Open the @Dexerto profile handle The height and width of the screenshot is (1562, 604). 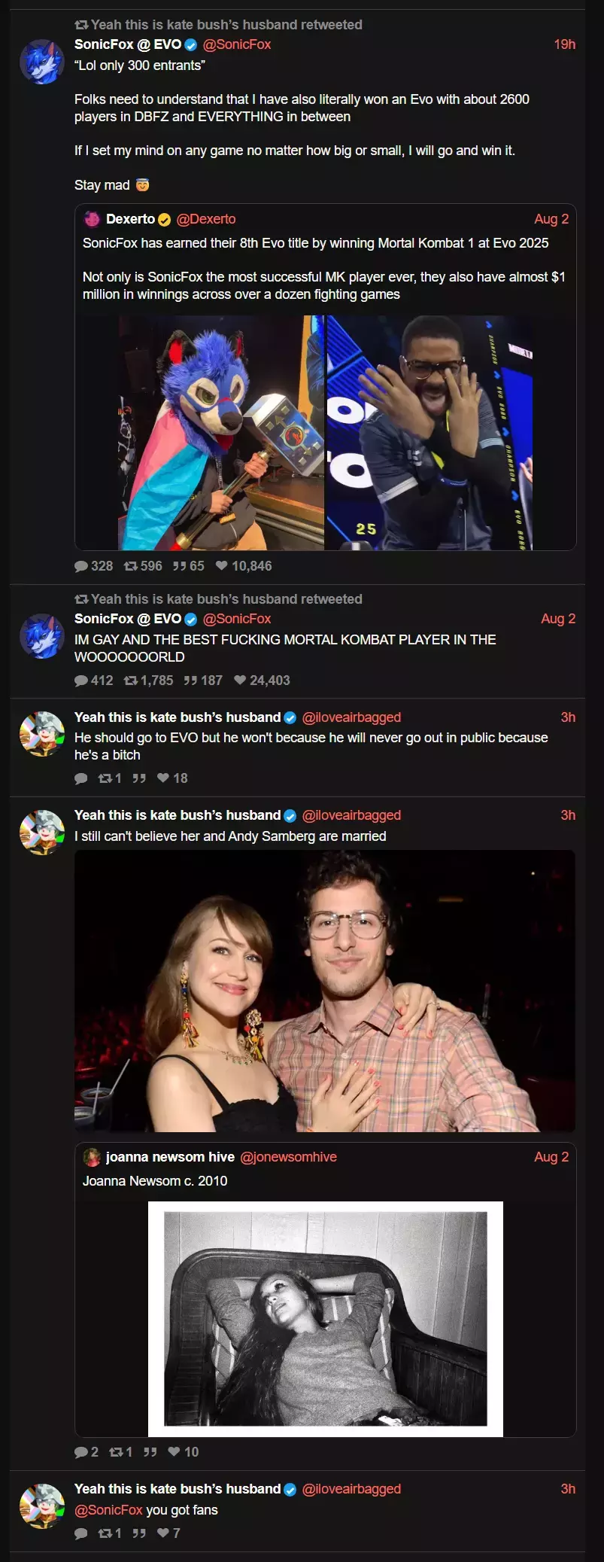[x=206, y=219]
